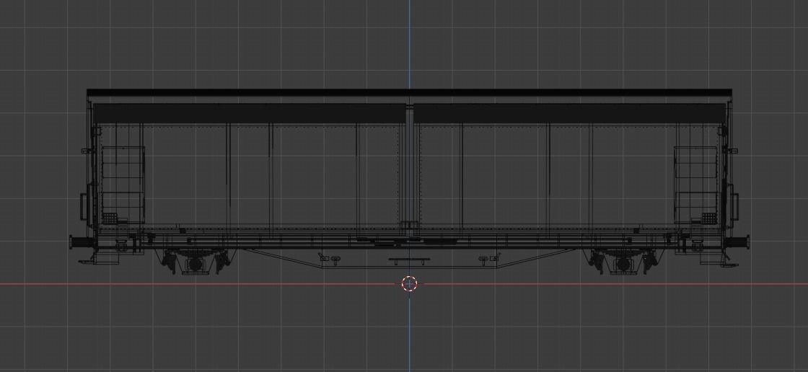Click the left end ladder panel
Viewport: 808px width, 372px height.
coord(123,185)
